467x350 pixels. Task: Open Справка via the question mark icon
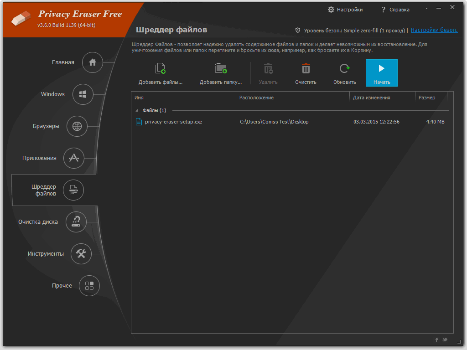coord(383,10)
